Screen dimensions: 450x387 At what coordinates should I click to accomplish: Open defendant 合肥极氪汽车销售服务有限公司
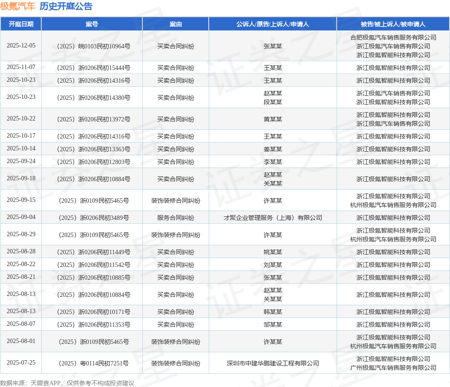pos(393,37)
